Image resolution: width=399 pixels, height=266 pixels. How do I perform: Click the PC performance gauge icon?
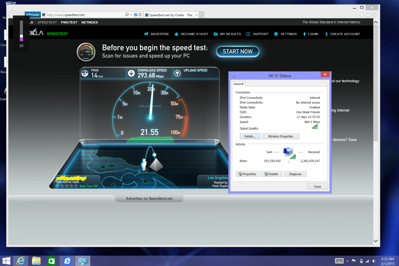coord(86,52)
